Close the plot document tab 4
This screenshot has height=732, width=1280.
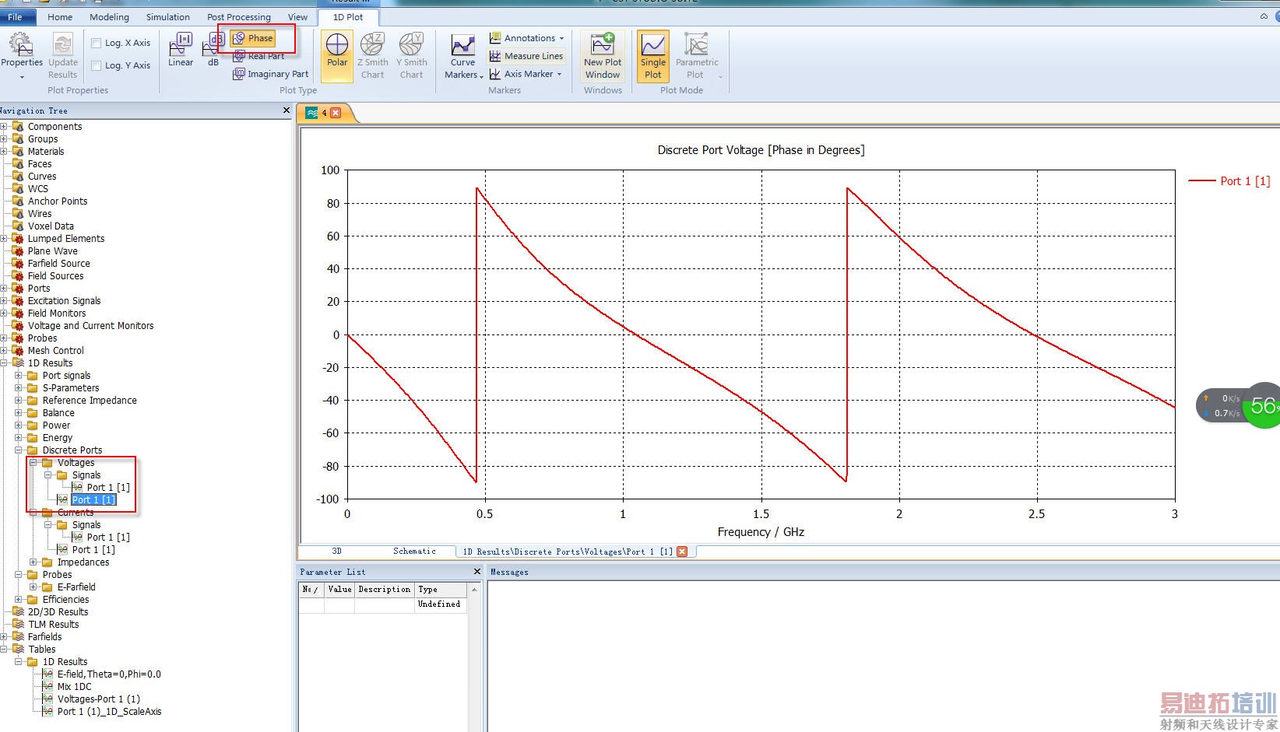coord(336,113)
